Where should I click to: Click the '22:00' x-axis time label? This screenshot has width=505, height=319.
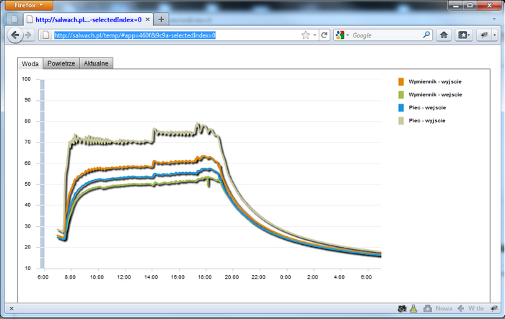point(258,277)
